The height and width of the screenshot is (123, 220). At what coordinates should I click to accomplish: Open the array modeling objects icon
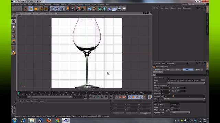click(104, 9)
